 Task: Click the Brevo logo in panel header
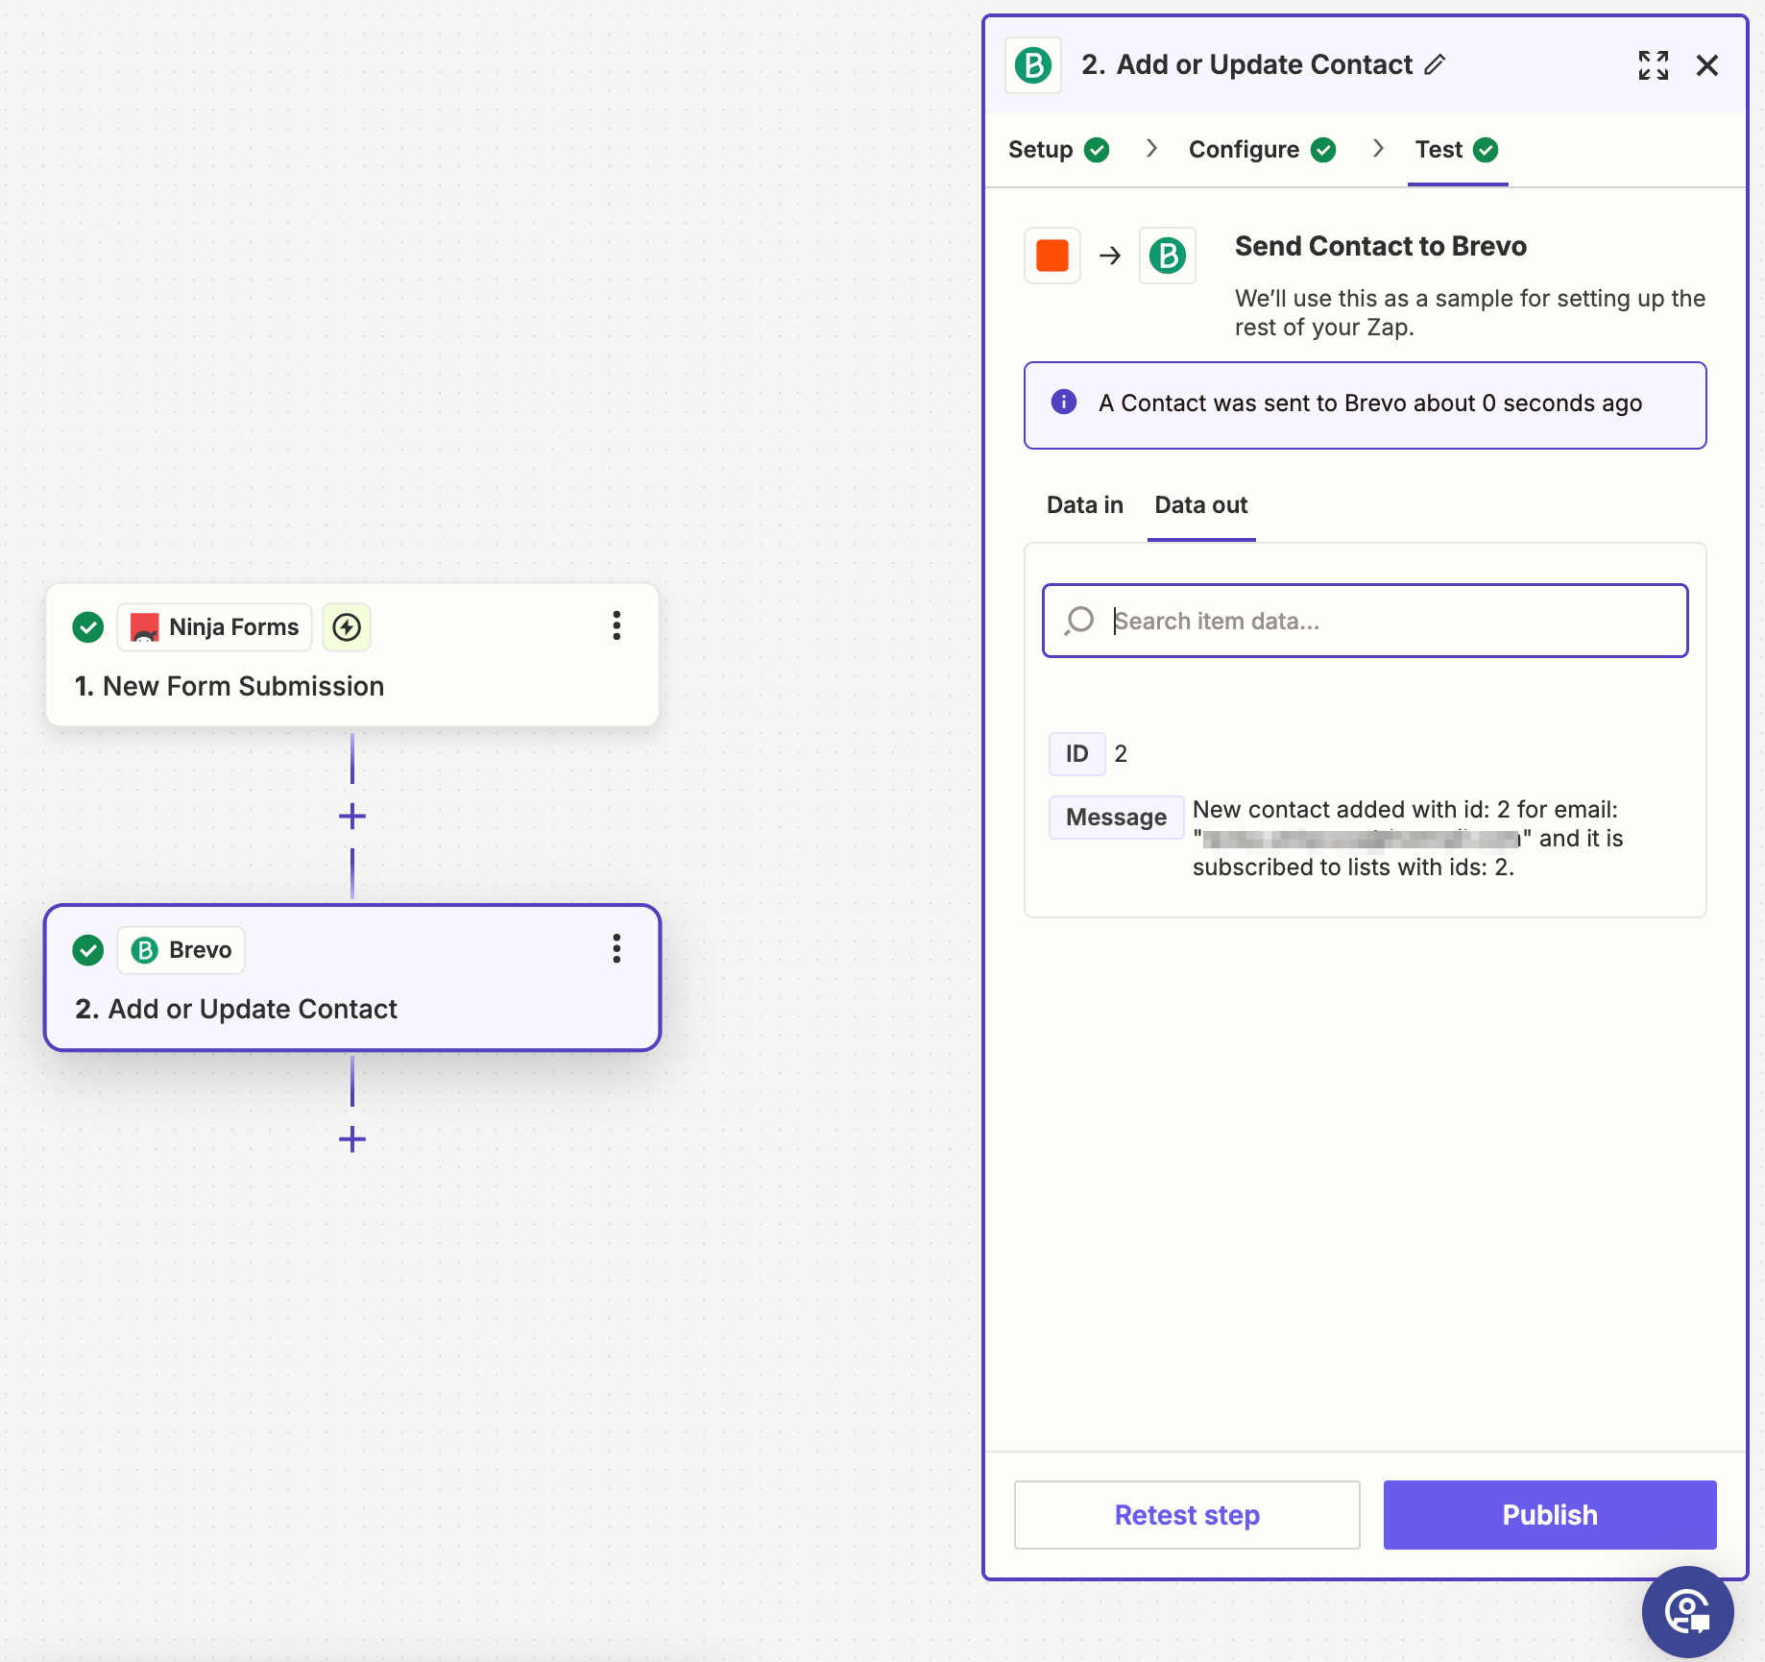point(1033,65)
